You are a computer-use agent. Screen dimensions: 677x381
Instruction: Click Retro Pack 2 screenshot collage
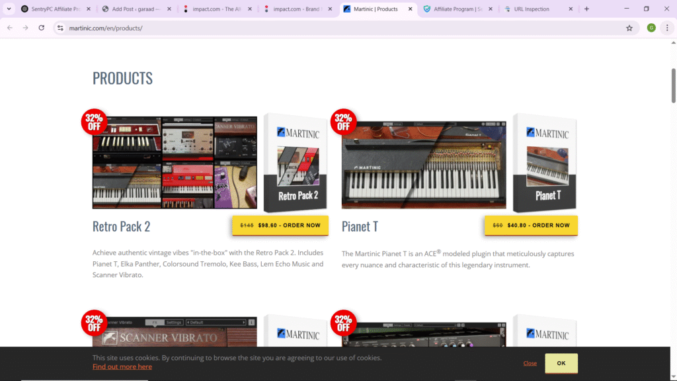point(175,163)
